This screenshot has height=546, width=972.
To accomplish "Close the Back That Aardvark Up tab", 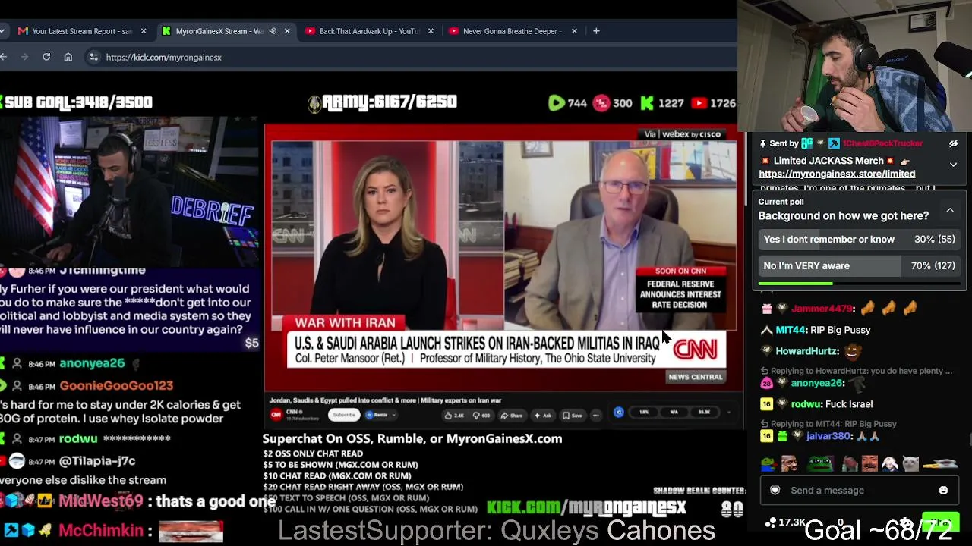I will pyautogui.click(x=431, y=31).
